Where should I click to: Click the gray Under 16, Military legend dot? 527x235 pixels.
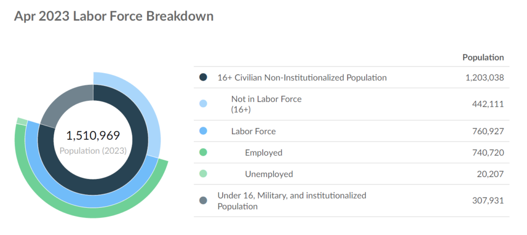pyautogui.click(x=203, y=201)
